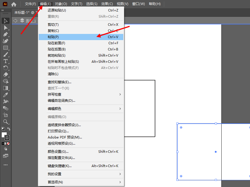Select the Zoom tool
Screen dimensions: 250x187
point(6,122)
